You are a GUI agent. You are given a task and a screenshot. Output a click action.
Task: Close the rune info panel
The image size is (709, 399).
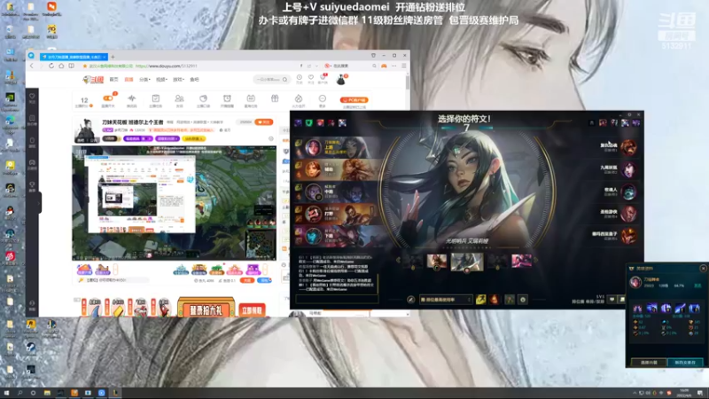[703, 269]
